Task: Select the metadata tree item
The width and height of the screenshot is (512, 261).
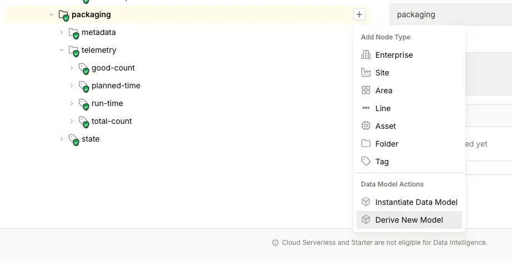Action: [99, 32]
